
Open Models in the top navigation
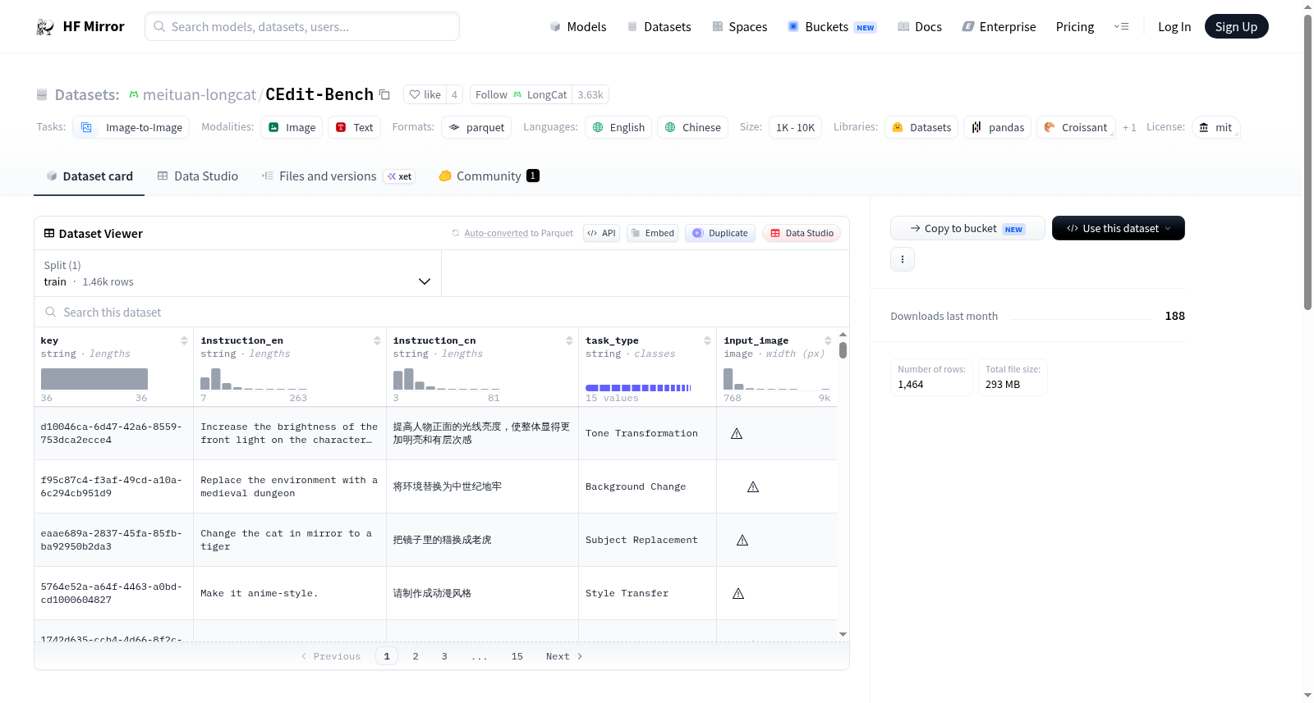coord(578,27)
